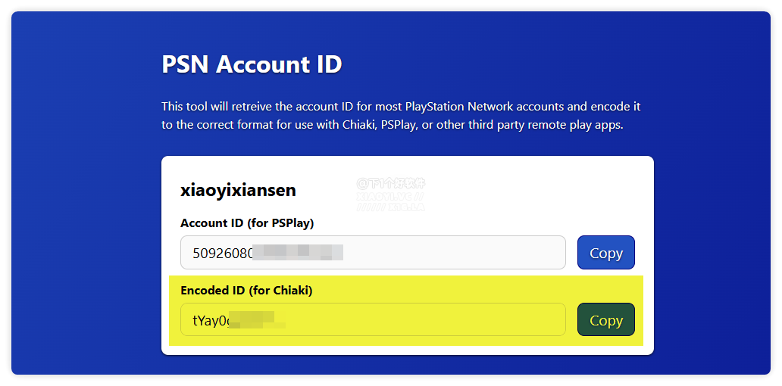Click the blurred part of the Encoded ID

pyautogui.click(x=252, y=320)
